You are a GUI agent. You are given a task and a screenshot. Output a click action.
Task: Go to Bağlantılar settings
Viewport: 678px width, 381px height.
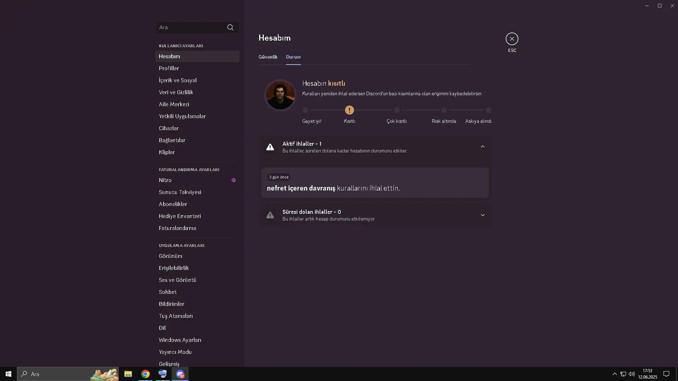pos(197,140)
